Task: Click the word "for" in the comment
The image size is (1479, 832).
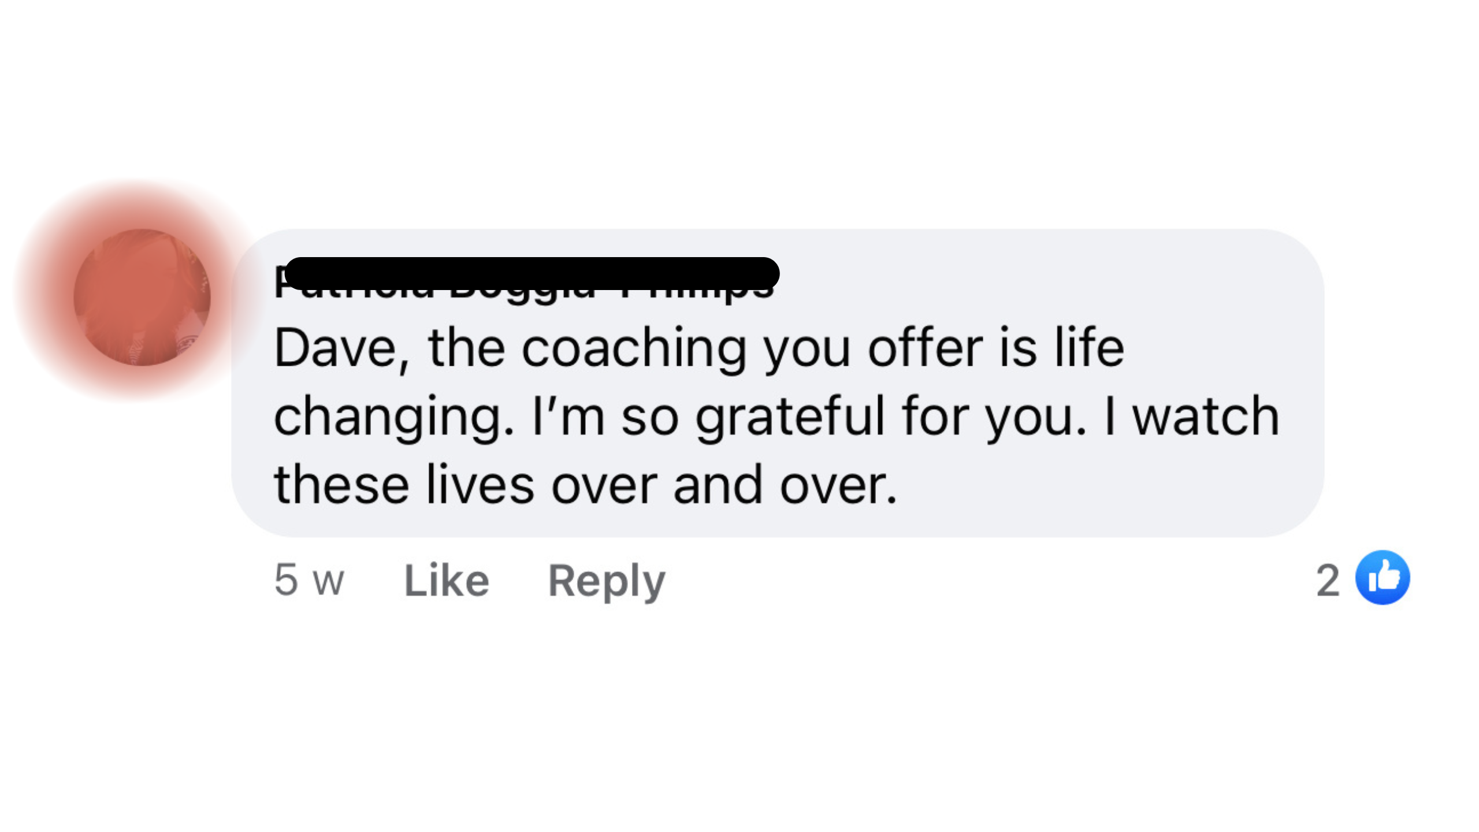Action: 935,416
